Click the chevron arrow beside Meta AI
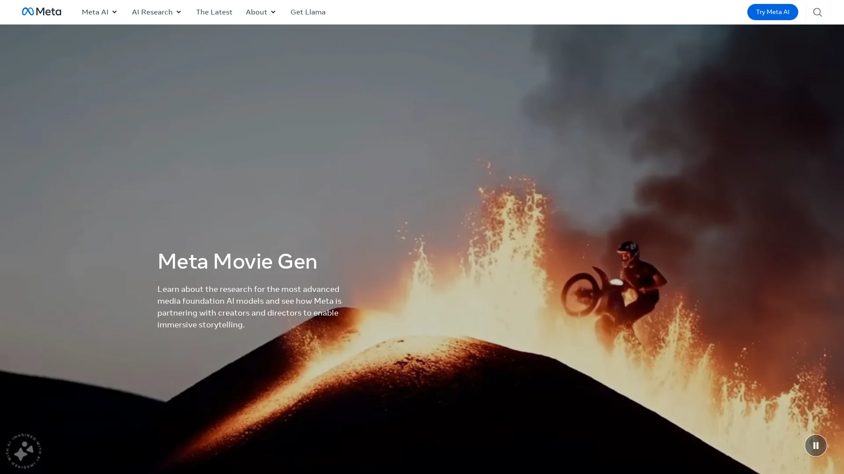The image size is (844, 474). pyautogui.click(x=114, y=12)
